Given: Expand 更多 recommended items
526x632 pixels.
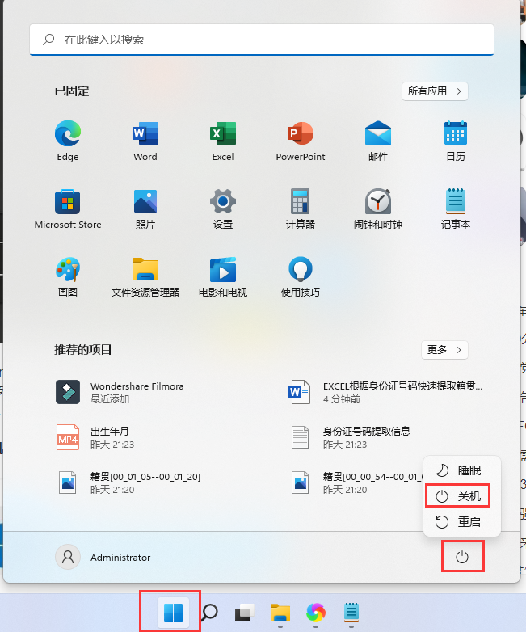Looking at the screenshot, I should pyautogui.click(x=445, y=350).
